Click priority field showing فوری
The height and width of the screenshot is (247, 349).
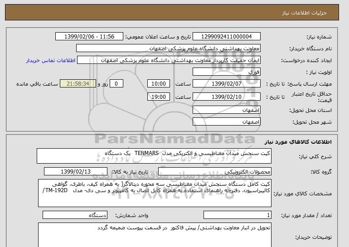(226, 72)
